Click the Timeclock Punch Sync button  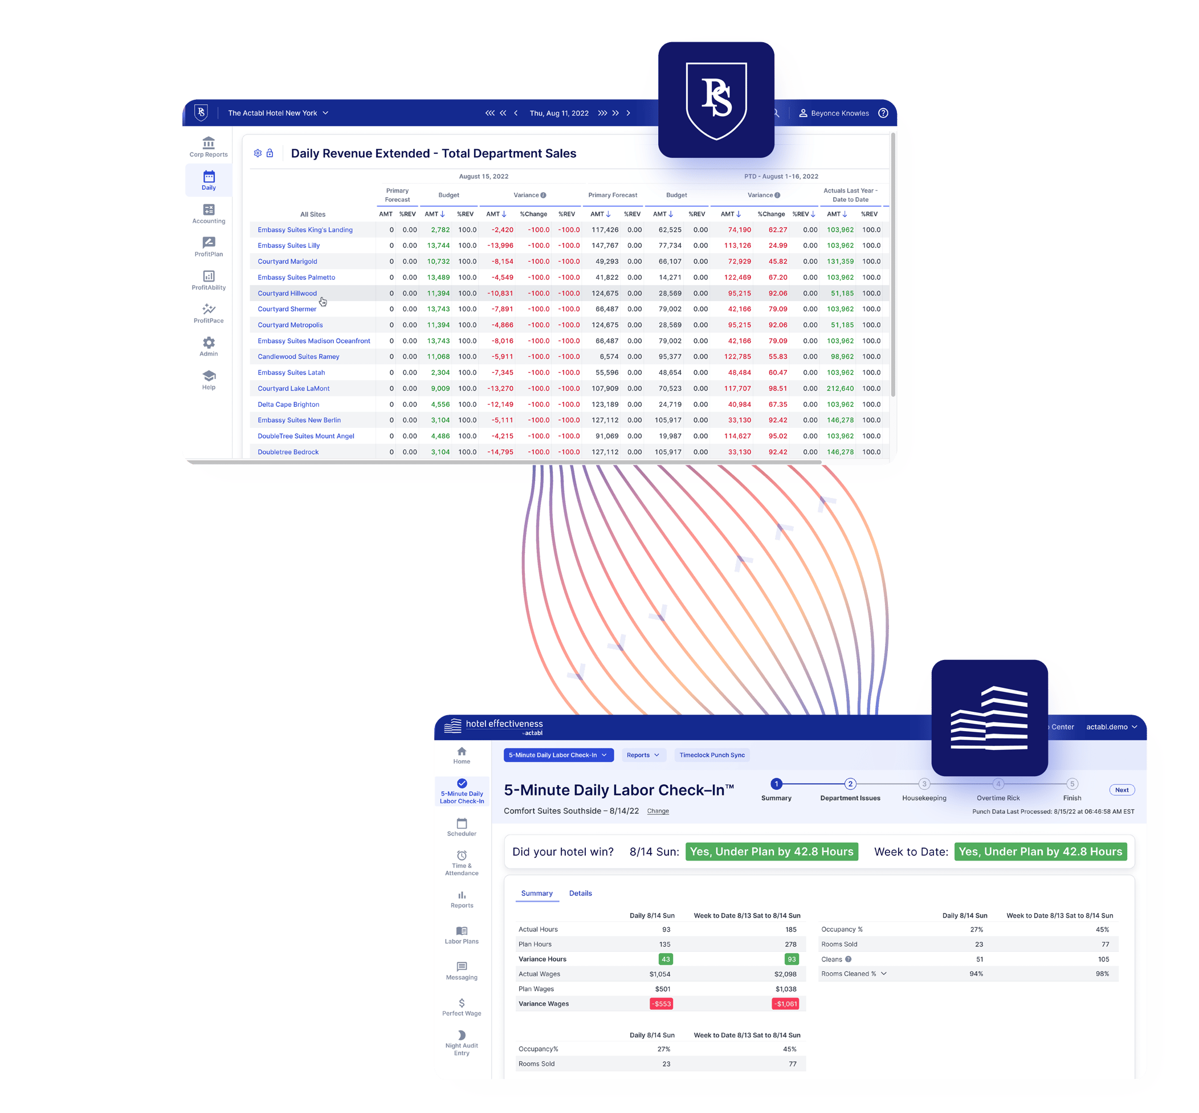click(x=712, y=755)
